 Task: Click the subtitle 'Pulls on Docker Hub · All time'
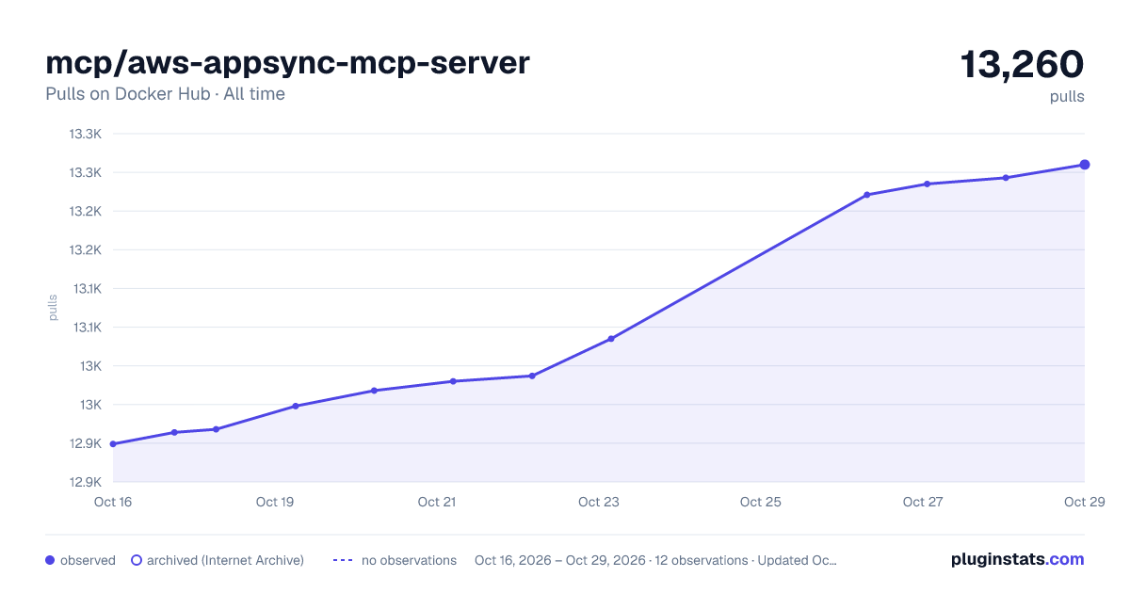(x=165, y=94)
